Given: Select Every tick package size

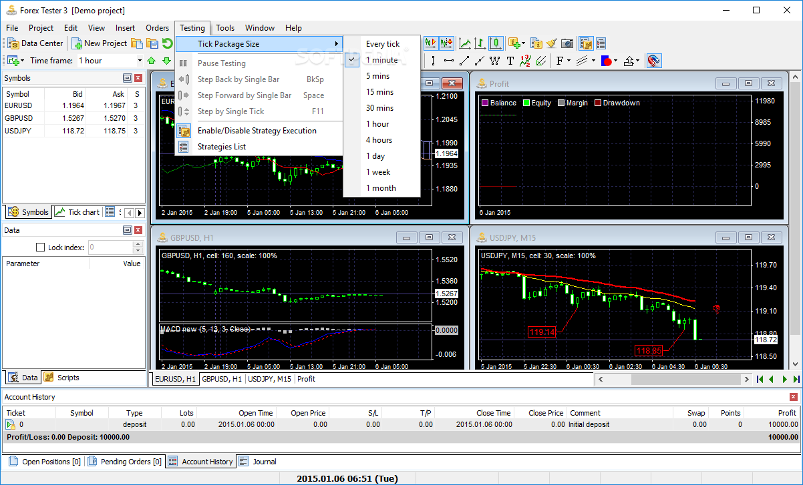Looking at the screenshot, I should point(381,44).
